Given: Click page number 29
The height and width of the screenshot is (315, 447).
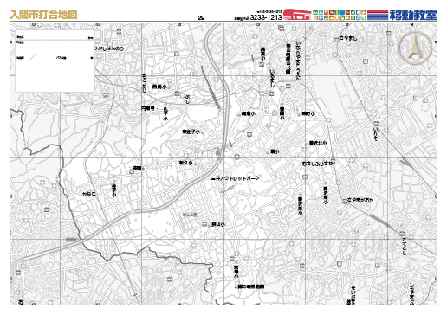Looking at the screenshot, I should 201,18.
